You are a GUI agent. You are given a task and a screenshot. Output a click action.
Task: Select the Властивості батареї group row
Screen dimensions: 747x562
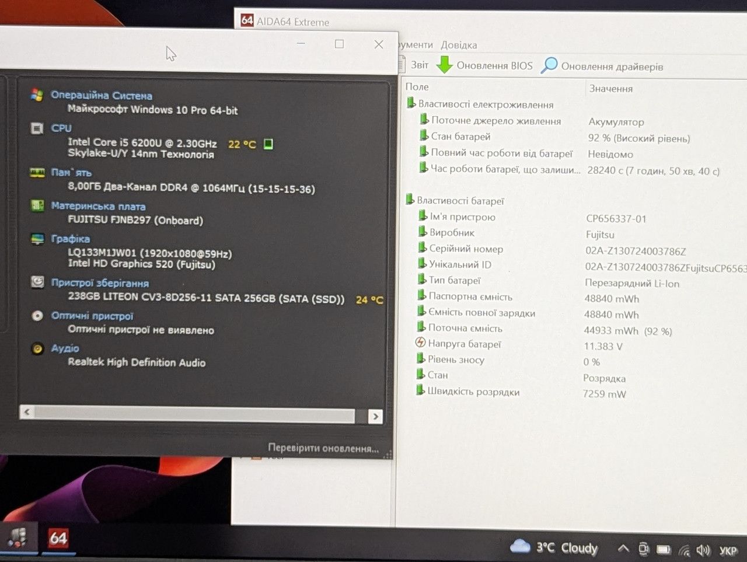tap(460, 201)
